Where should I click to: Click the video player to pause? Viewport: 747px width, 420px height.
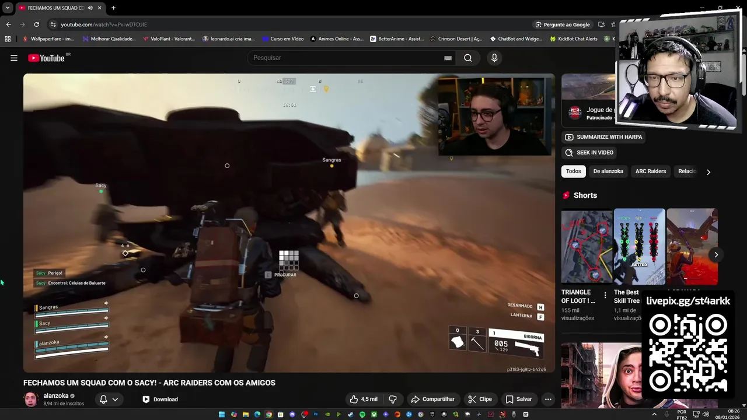pos(289,223)
